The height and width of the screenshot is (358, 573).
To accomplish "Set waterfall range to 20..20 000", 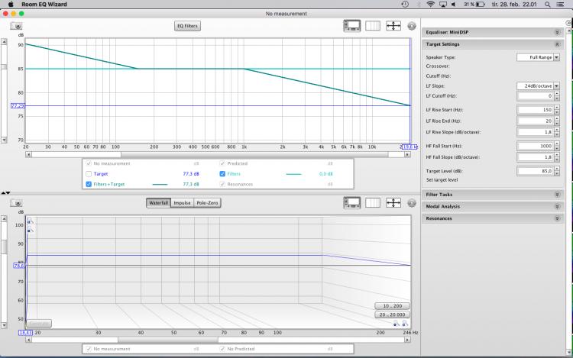I will click(x=393, y=314).
